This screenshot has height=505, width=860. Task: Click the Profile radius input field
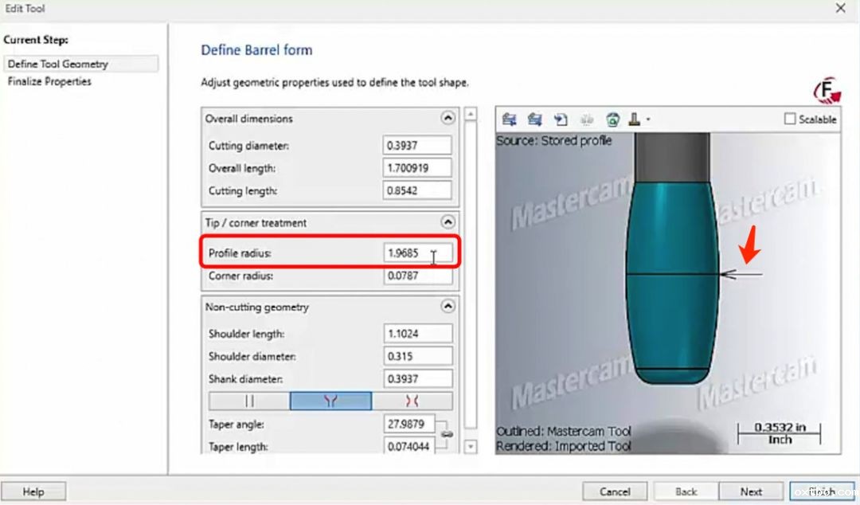tap(416, 253)
